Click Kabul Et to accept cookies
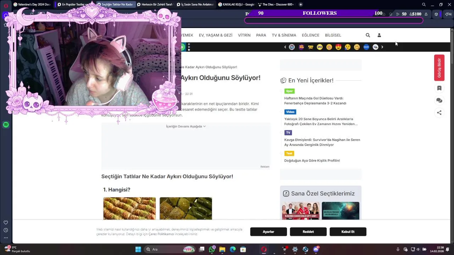This screenshot has height=255, width=454. point(348,232)
